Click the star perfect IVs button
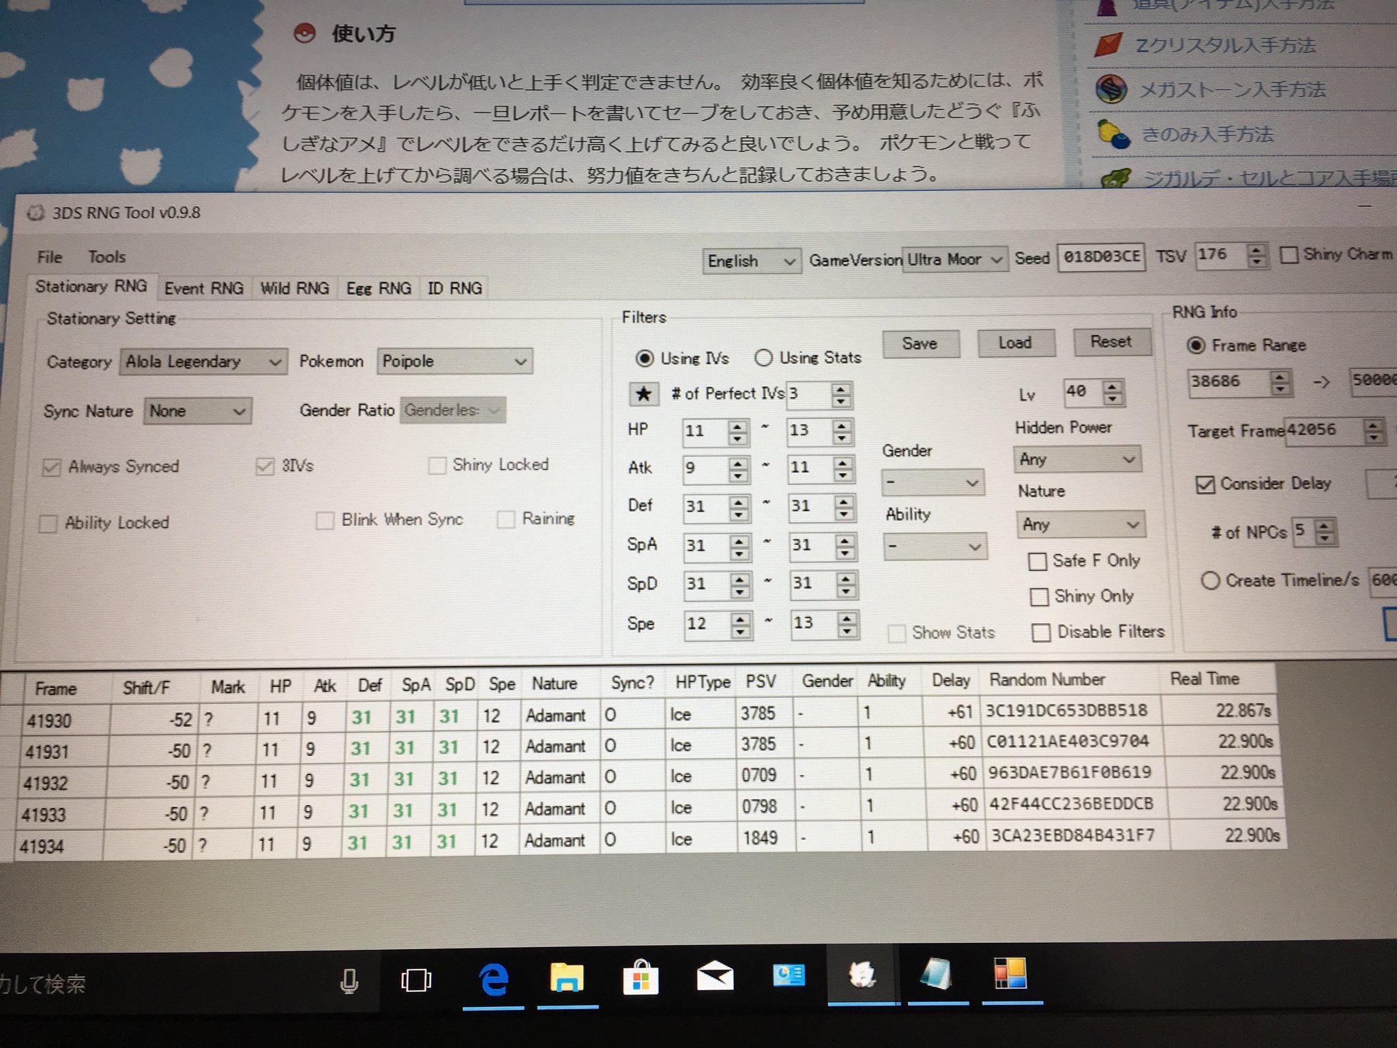This screenshot has height=1048, width=1397. [x=643, y=394]
